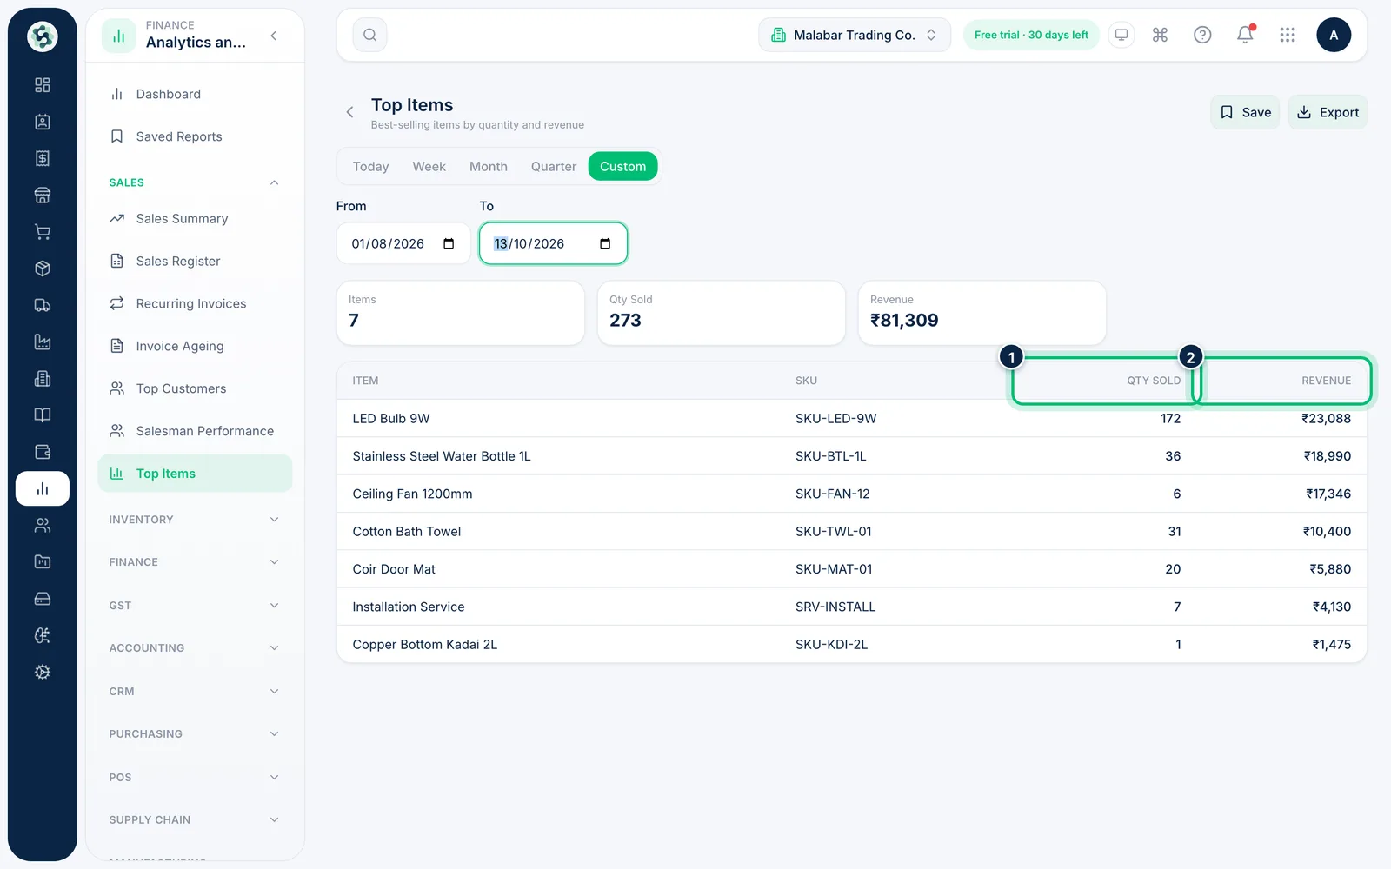Open the help question mark icon

pos(1202,35)
